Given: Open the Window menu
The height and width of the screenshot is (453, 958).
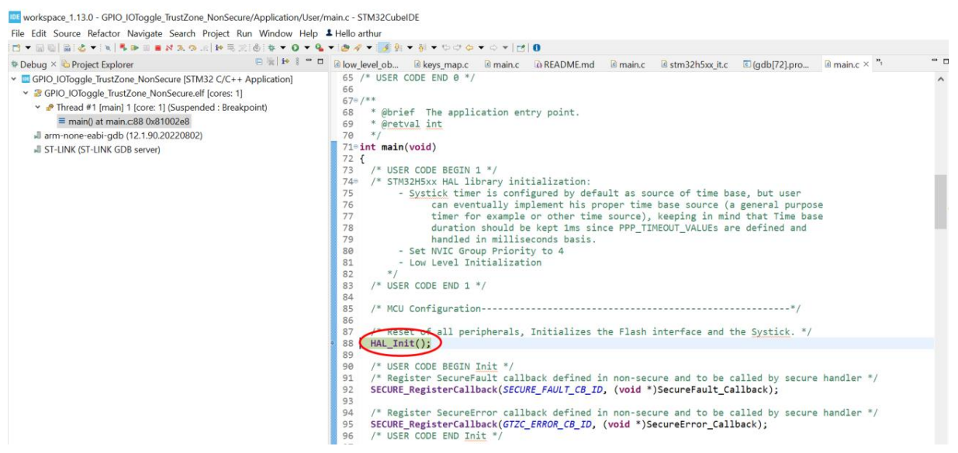Looking at the screenshot, I should 276,33.
